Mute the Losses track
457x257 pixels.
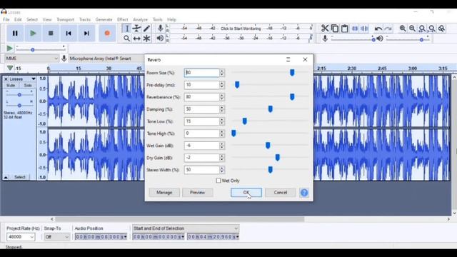(11, 86)
